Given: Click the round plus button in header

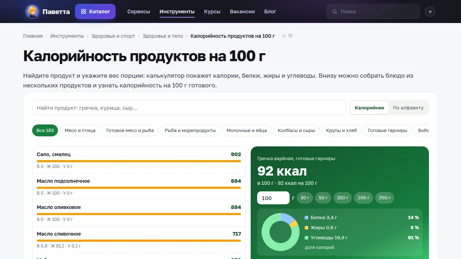Looking at the screenshot, I should coord(430,12).
